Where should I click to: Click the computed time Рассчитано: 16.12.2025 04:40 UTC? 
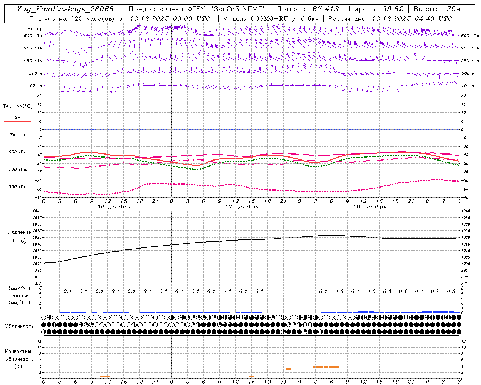[x=390, y=18]
